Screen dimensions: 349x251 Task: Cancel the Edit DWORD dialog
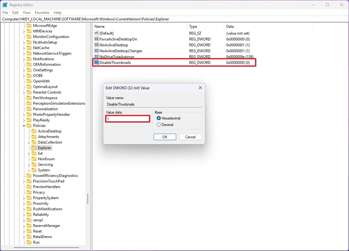coord(190,137)
